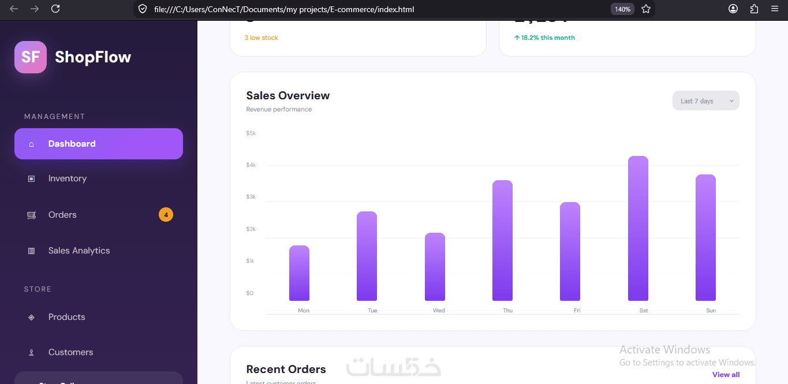Click the View all link
The height and width of the screenshot is (384, 788).
tap(726, 375)
